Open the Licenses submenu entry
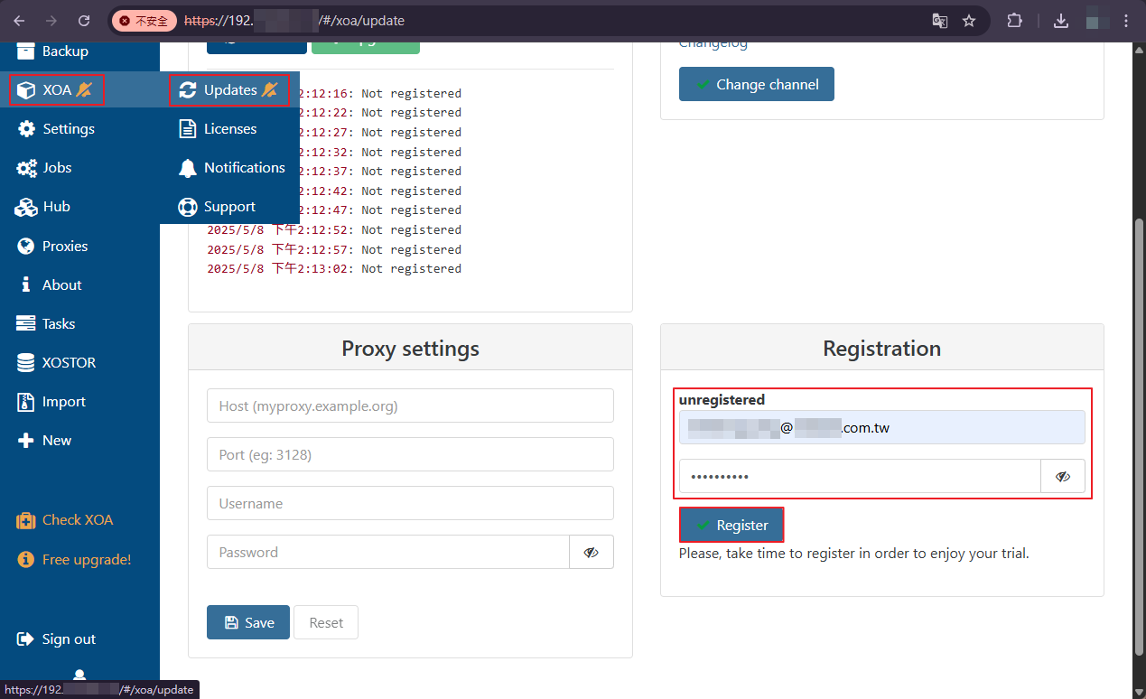The width and height of the screenshot is (1146, 699). click(230, 128)
